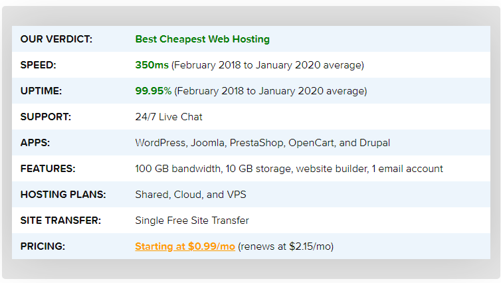Click the 'UPTIME:' row label

(41, 91)
